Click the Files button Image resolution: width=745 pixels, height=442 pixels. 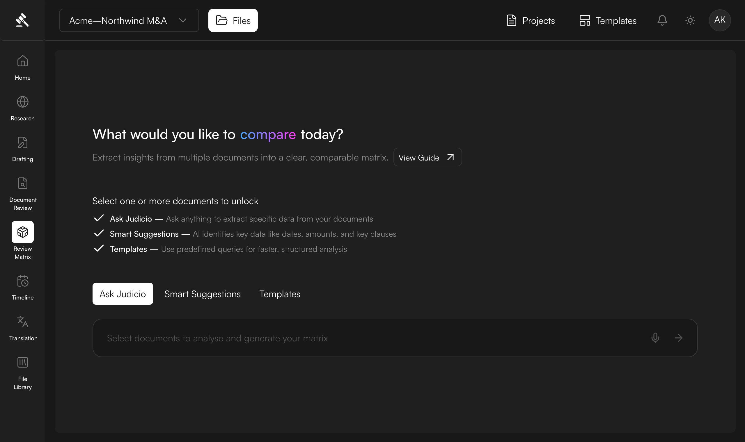(233, 20)
